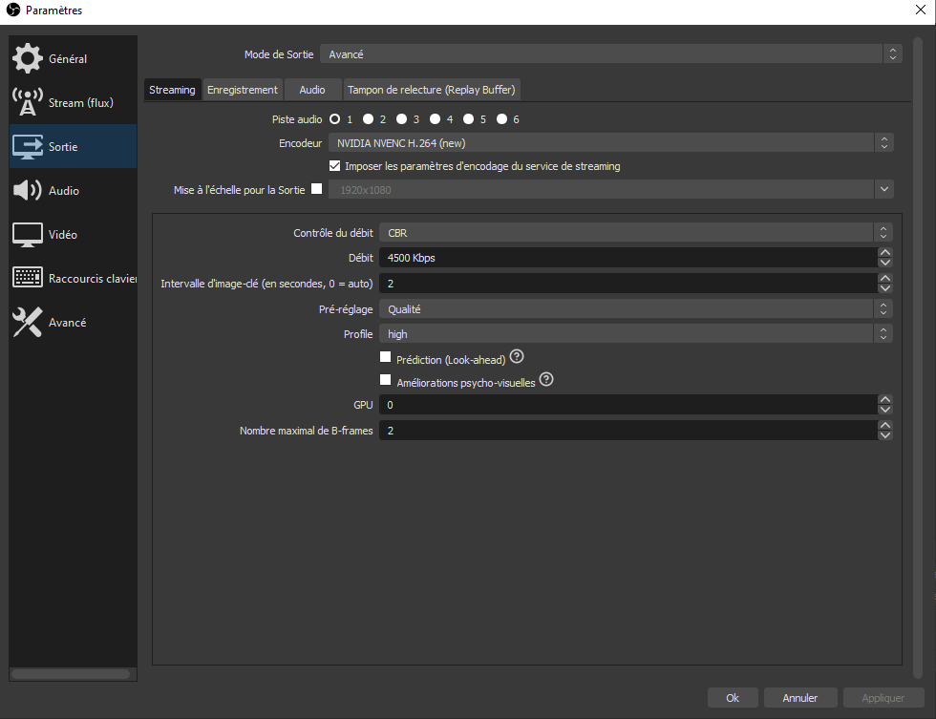Screen dimensions: 936x719
Task: Click the Appliquer button
Action: (x=883, y=698)
